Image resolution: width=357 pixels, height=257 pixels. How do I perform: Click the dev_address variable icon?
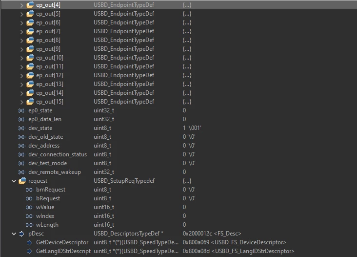point(21,146)
